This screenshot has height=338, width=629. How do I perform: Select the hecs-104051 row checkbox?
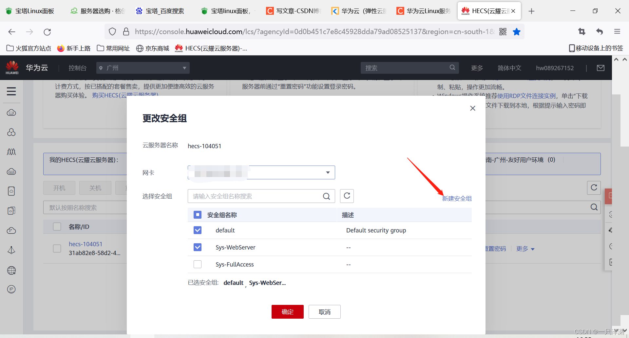57,249
